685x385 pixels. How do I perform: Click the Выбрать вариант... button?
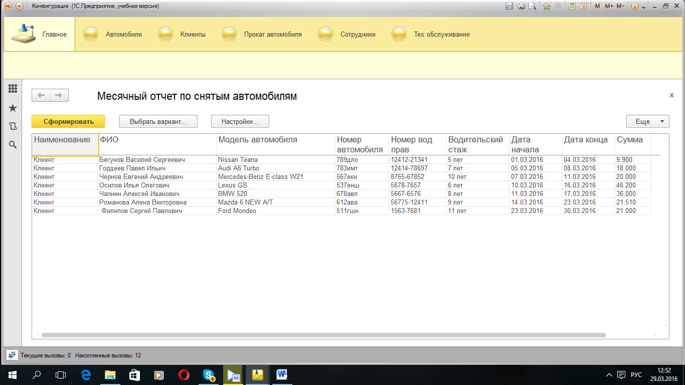[x=158, y=121]
